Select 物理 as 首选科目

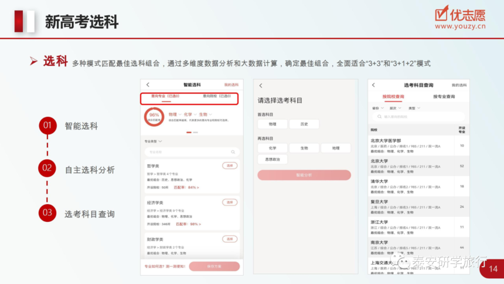pos(273,124)
